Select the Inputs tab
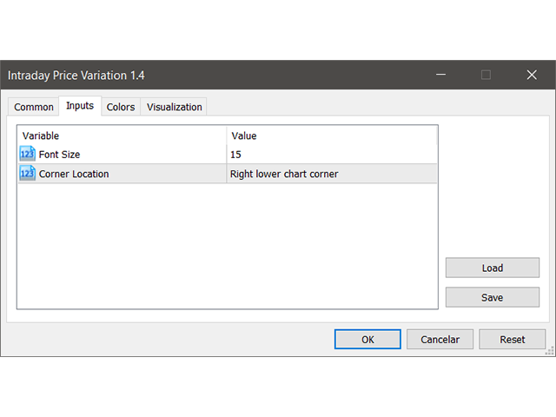The image size is (556, 417). [80, 106]
